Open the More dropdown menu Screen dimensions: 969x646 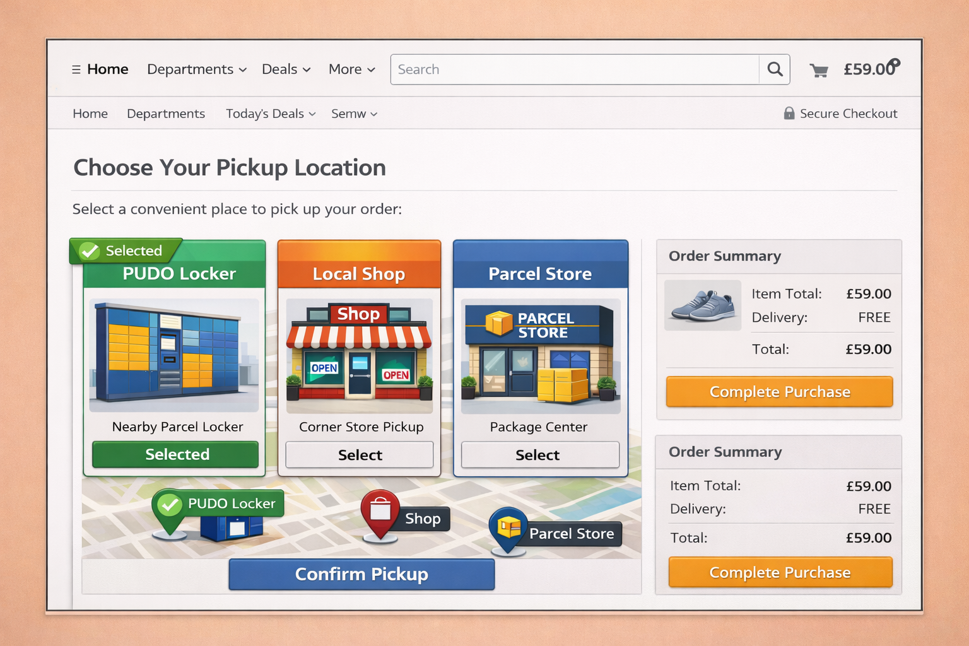(351, 69)
